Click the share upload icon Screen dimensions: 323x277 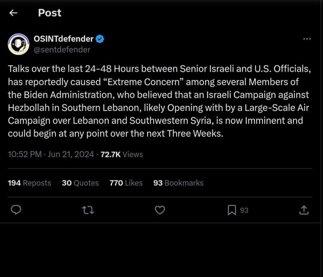[304, 210]
